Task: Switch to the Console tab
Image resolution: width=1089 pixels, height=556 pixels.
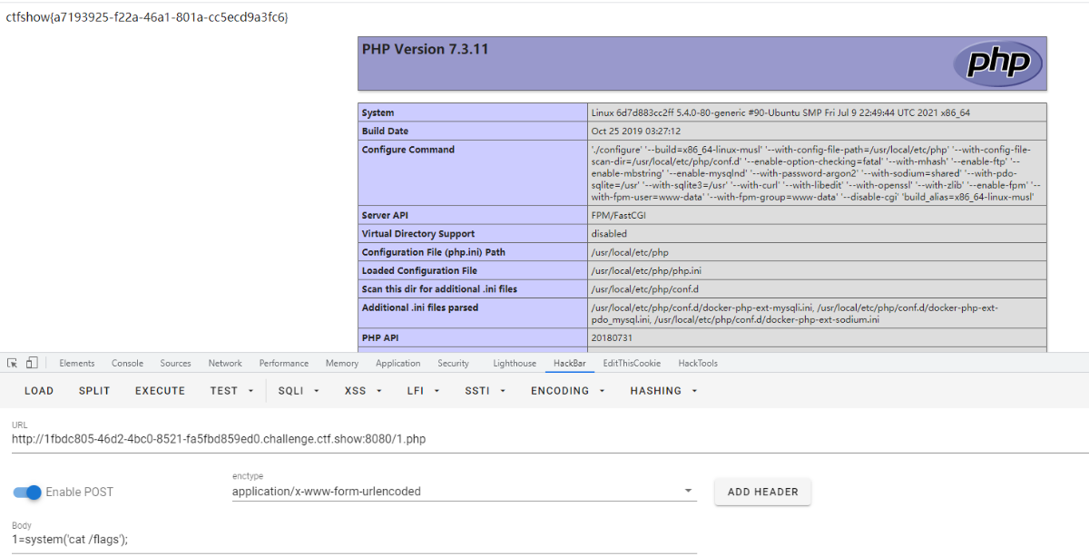Action: click(x=127, y=363)
